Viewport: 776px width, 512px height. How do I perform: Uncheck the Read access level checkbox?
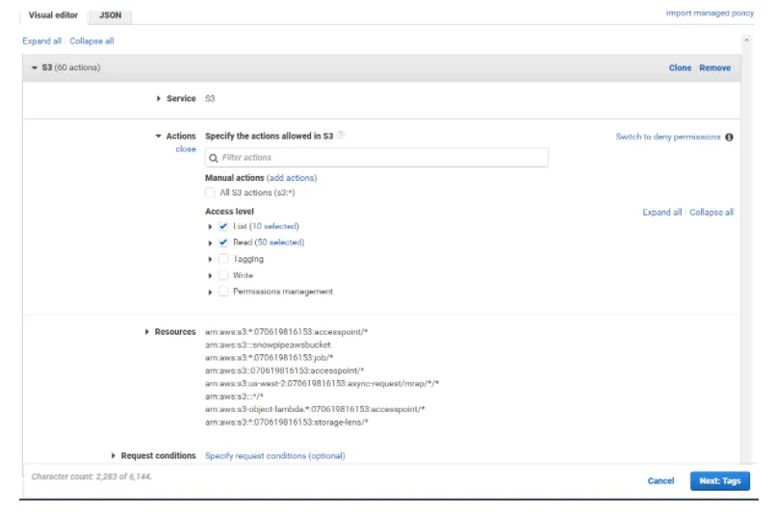223,243
